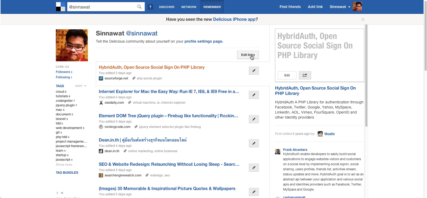
Task: Select the laravel tag
Action: (62, 119)
